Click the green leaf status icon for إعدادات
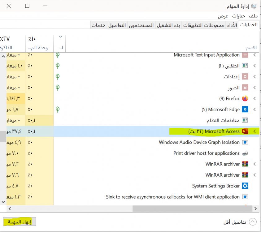Screen dimensions: 261x232 [x=58, y=77]
